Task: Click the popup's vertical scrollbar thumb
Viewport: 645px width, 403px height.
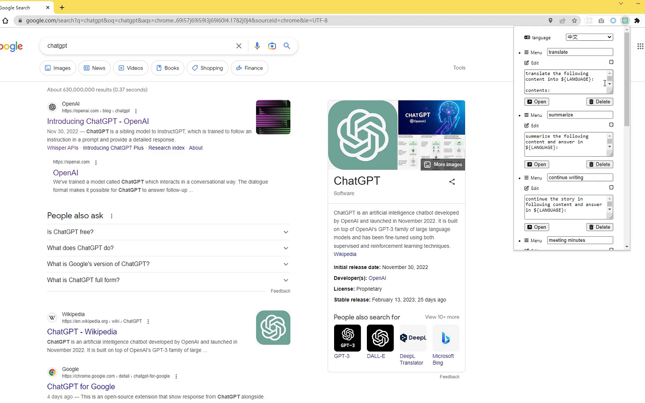Action: pos(627,79)
